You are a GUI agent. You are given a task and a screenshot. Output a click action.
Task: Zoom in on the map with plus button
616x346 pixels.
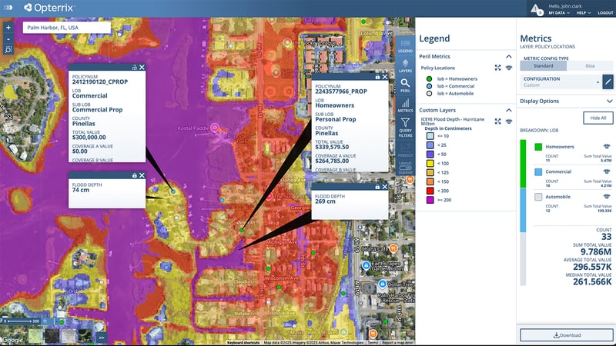click(x=8, y=28)
